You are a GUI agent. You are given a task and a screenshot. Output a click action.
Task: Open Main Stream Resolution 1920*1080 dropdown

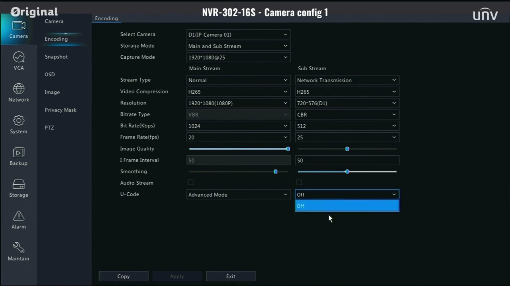click(x=238, y=103)
